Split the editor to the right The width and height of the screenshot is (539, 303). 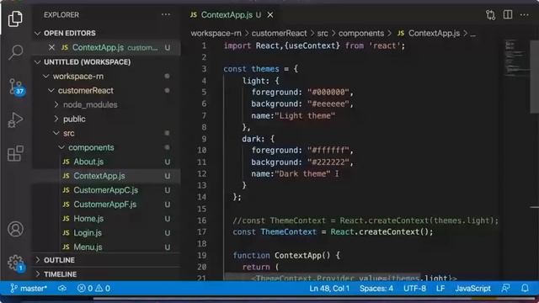point(508,15)
